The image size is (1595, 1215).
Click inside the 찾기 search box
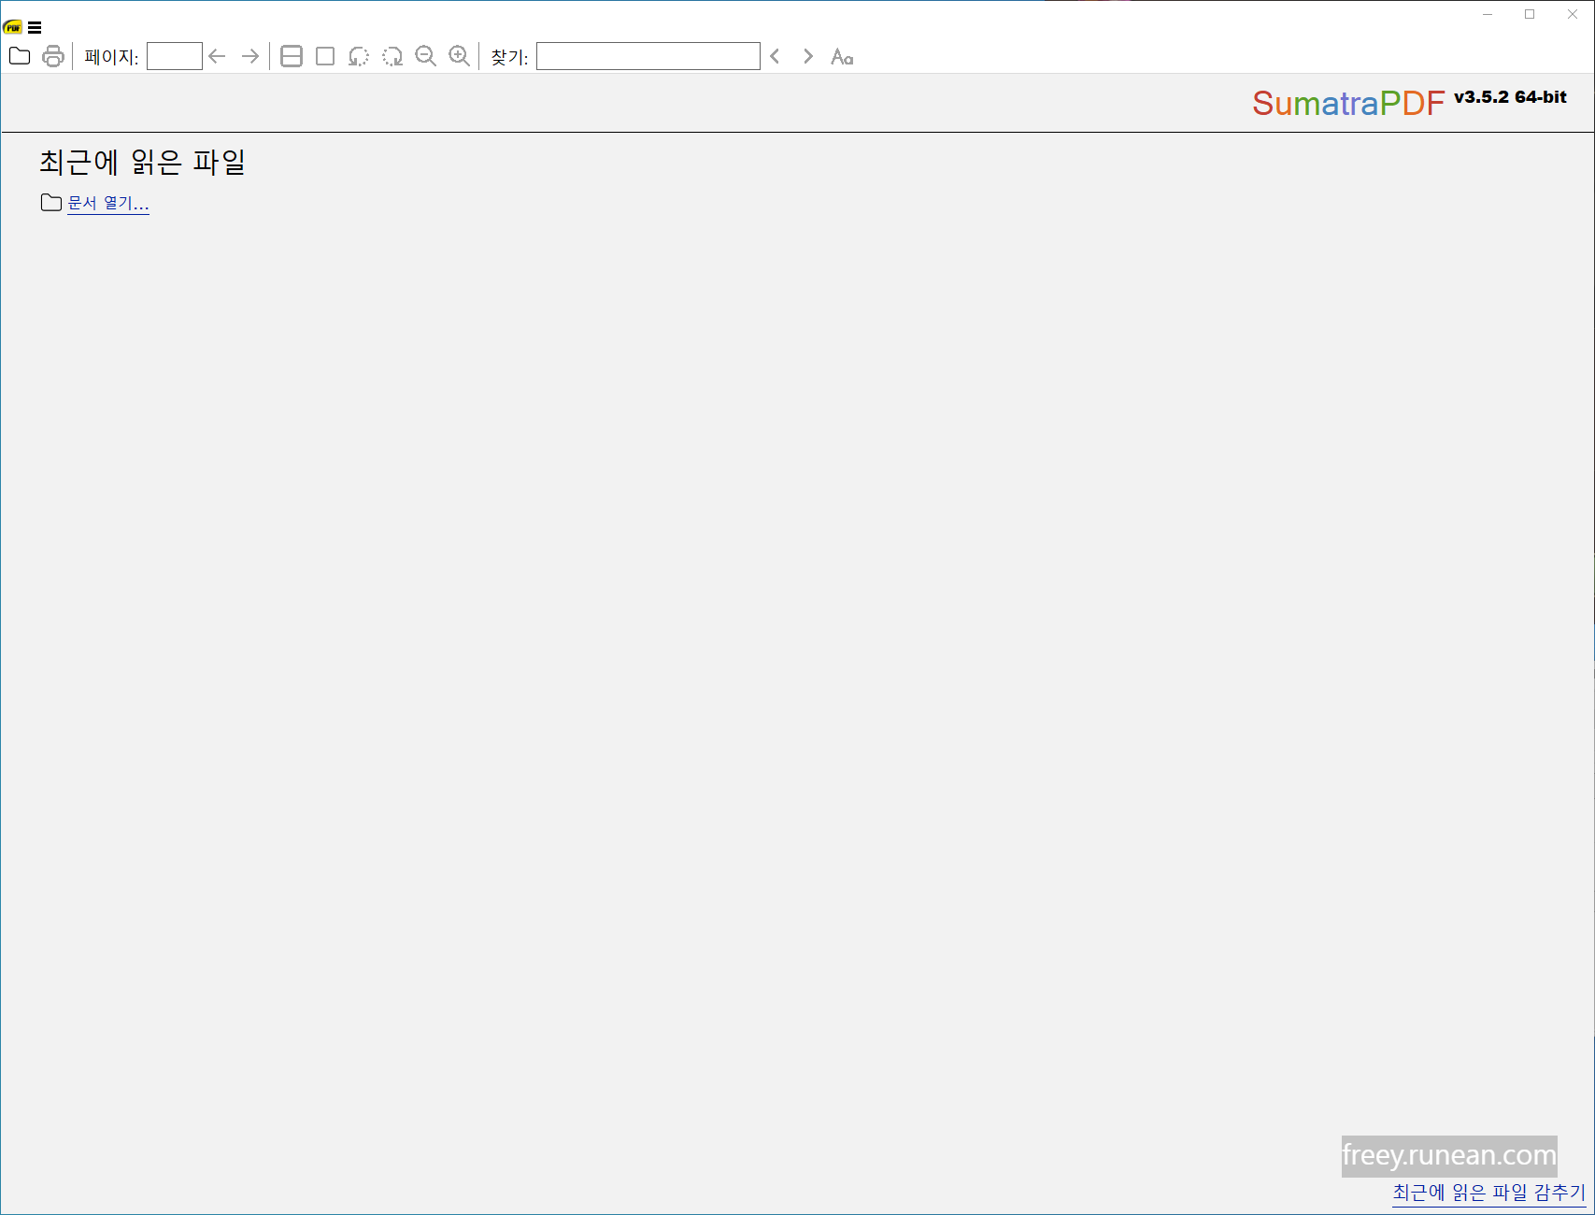(648, 56)
